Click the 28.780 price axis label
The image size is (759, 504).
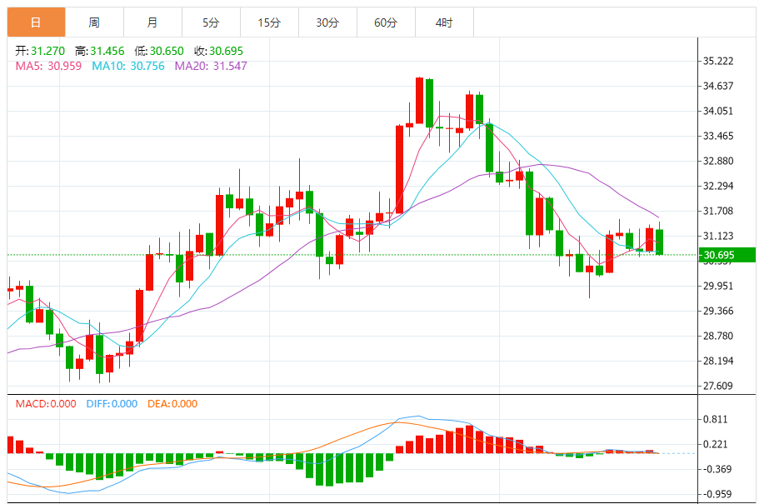tap(718, 336)
